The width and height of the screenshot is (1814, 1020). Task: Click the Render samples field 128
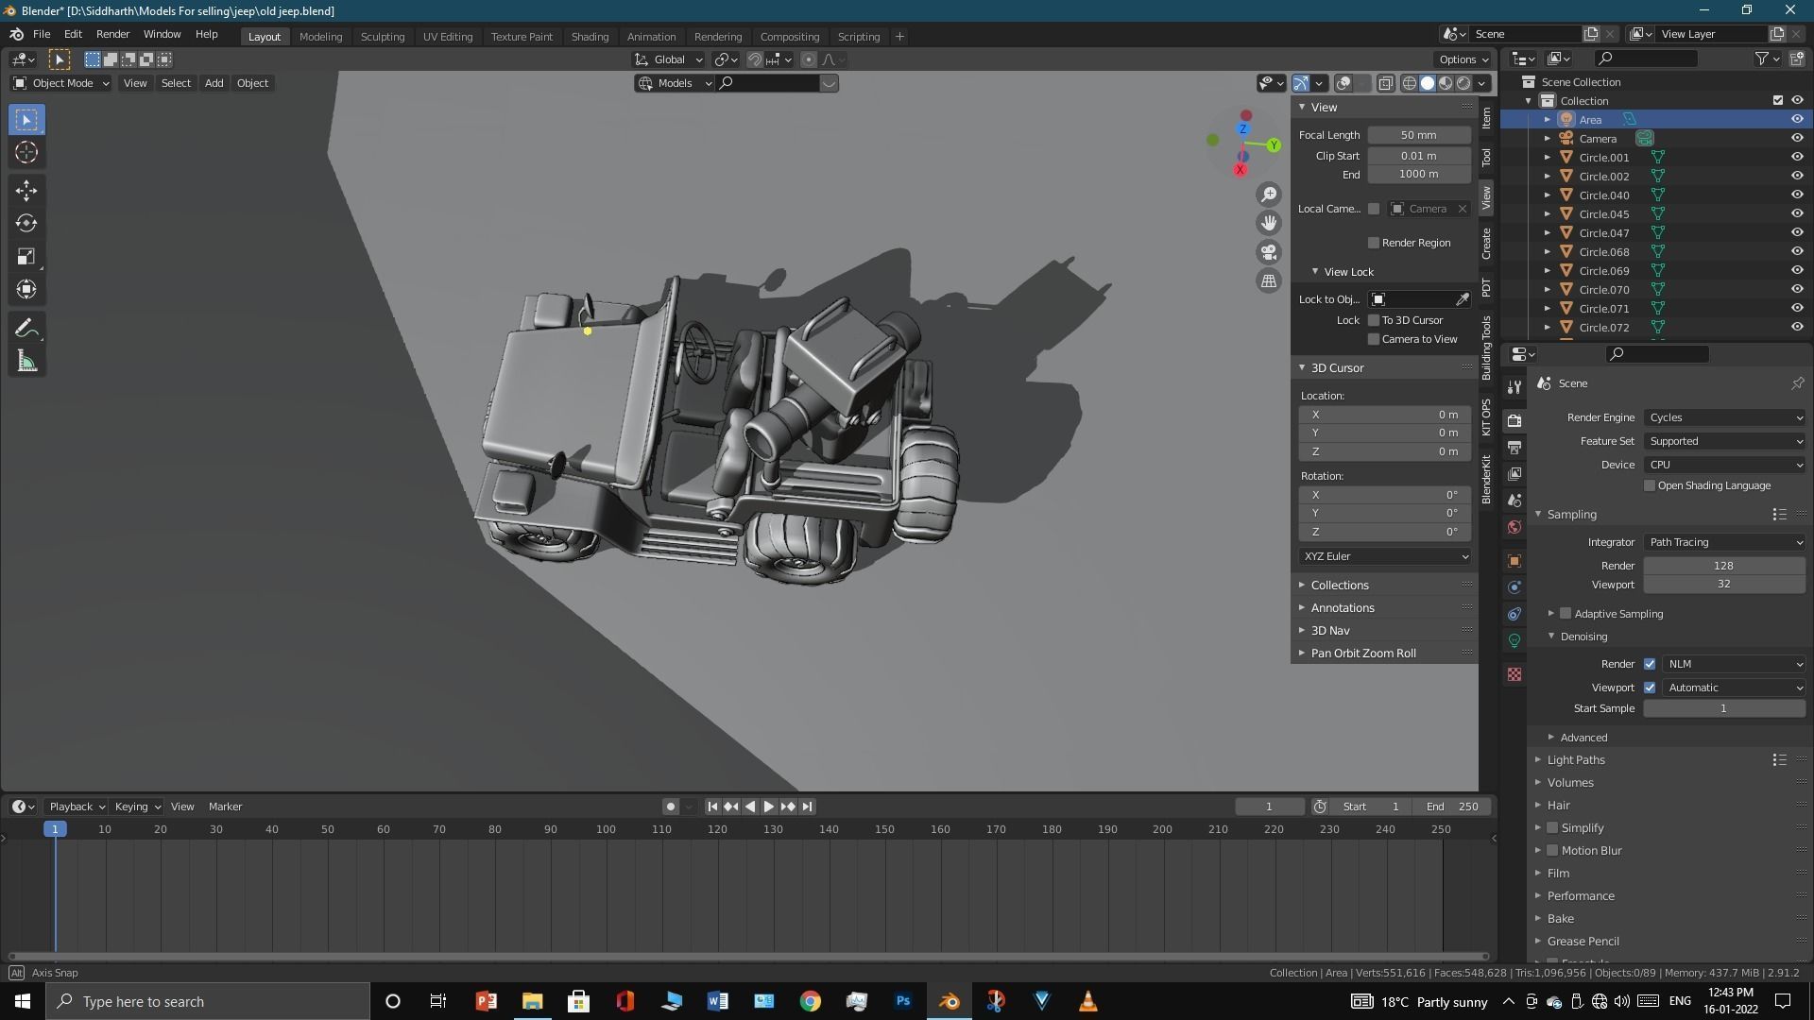1724,566
